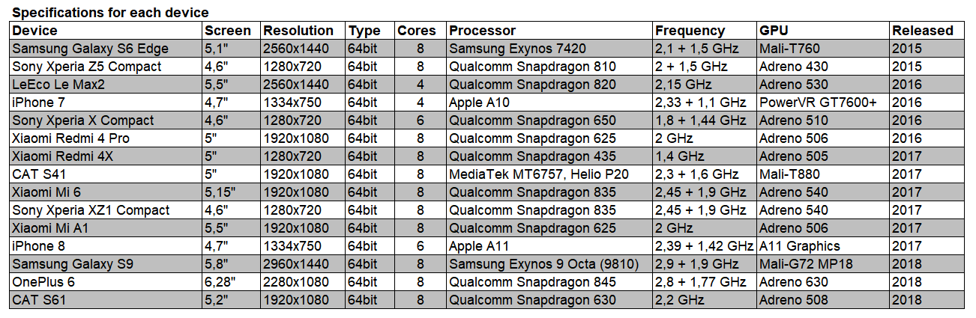Image resolution: width=976 pixels, height=318 pixels.
Task: Select the Qualcomm Snapdragon 845 cell
Action: [549, 282]
